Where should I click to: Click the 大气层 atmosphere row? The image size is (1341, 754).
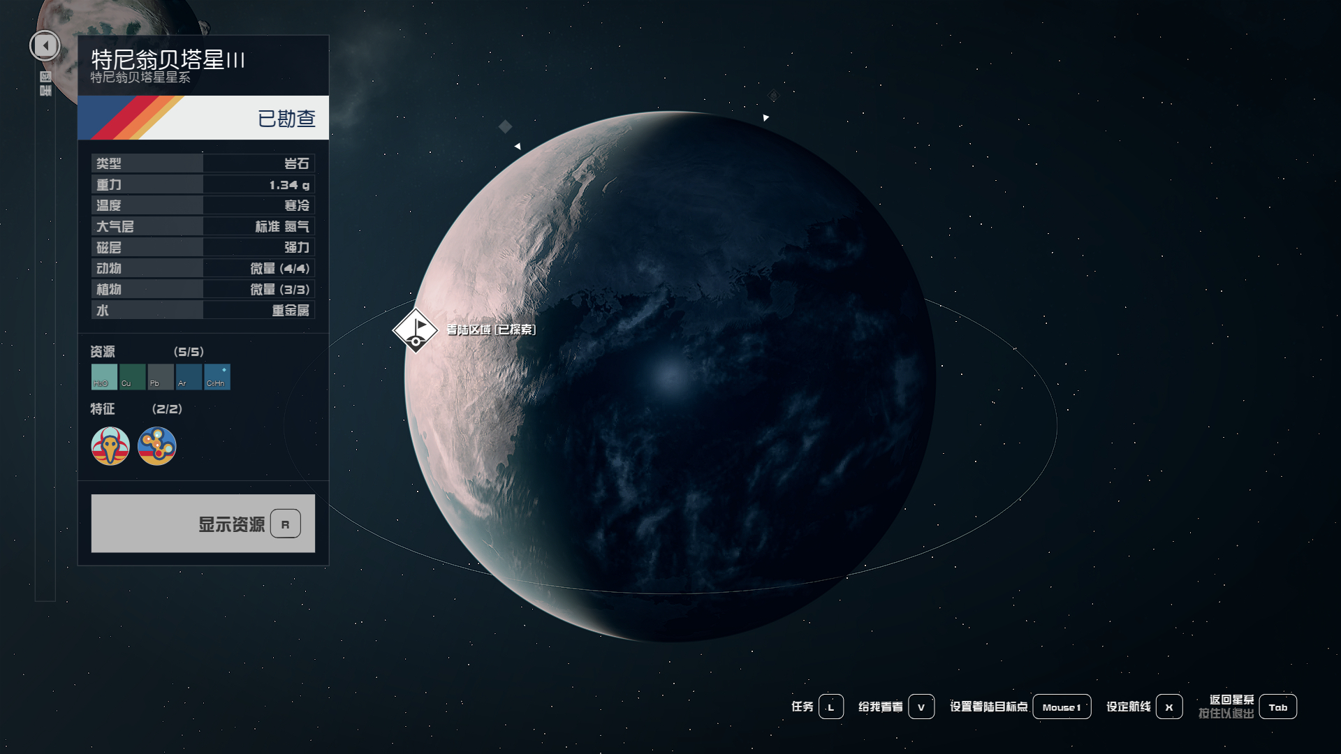(203, 226)
